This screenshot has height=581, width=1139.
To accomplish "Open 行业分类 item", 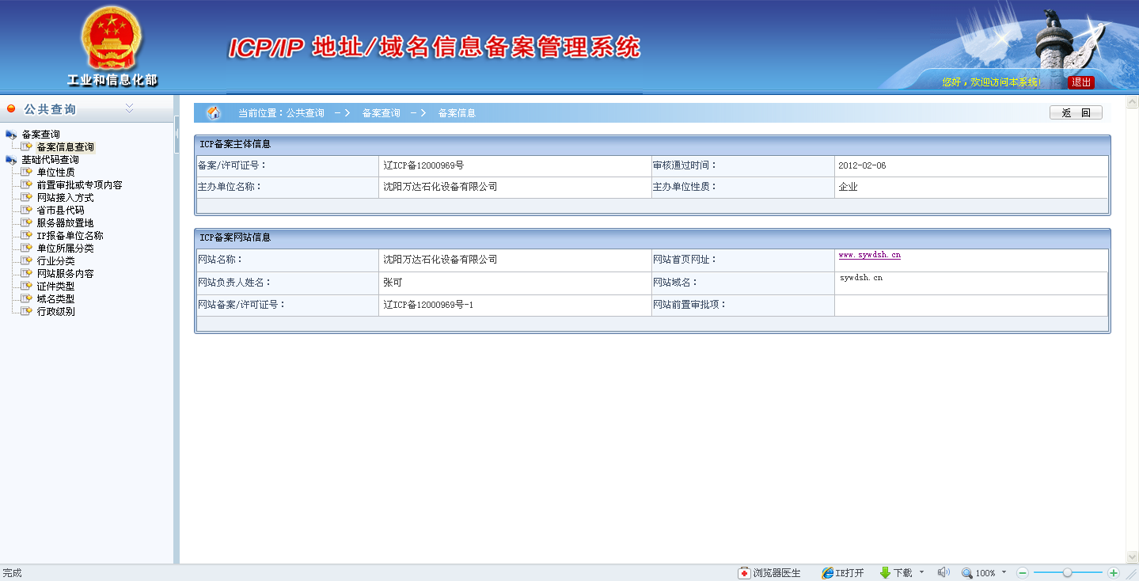I will [55, 261].
